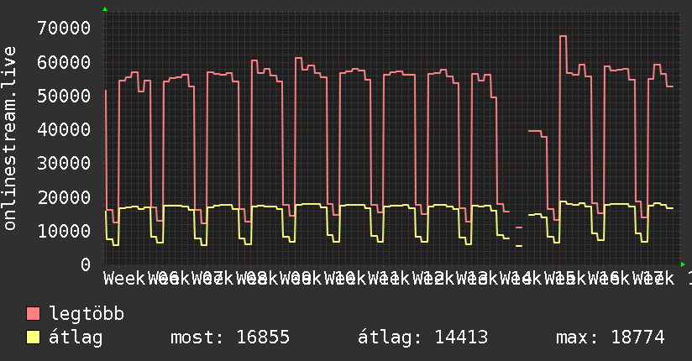The height and width of the screenshot is (361, 692).
Task: Click the 20000 y-axis label
Action: coord(64,197)
